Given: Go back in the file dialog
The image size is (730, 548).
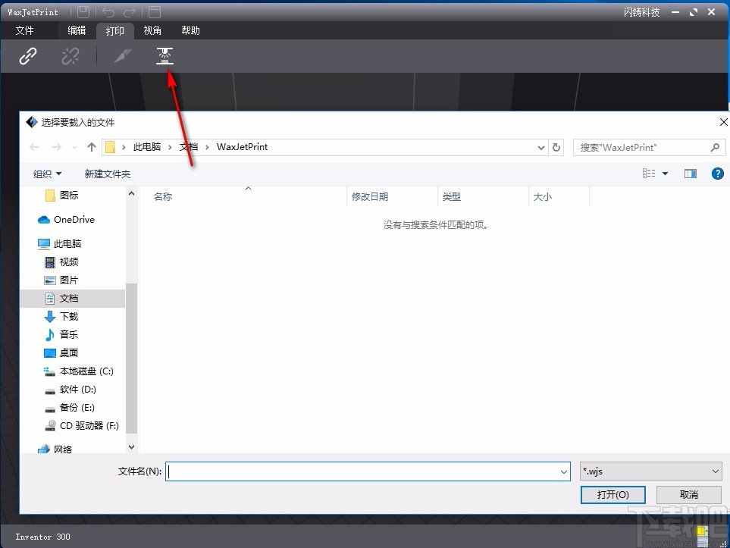Looking at the screenshot, I should [x=34, y=147].
